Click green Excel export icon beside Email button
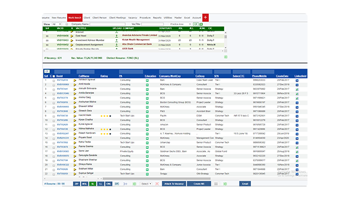This screenshot has height=213, width=350. tap(225, 183)
